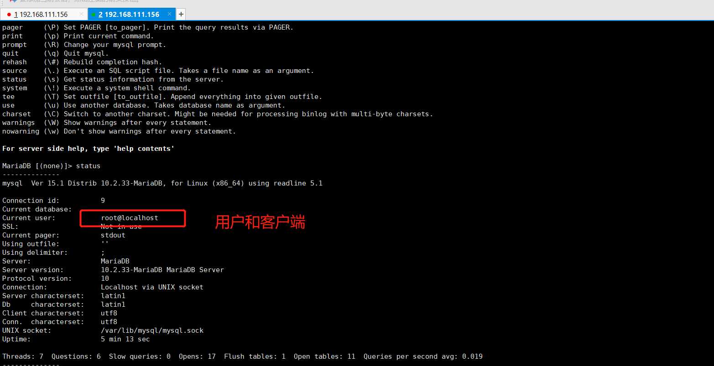Click the Protocol version value 10
The image size is (714, 366).
click(x=105, y=278)
